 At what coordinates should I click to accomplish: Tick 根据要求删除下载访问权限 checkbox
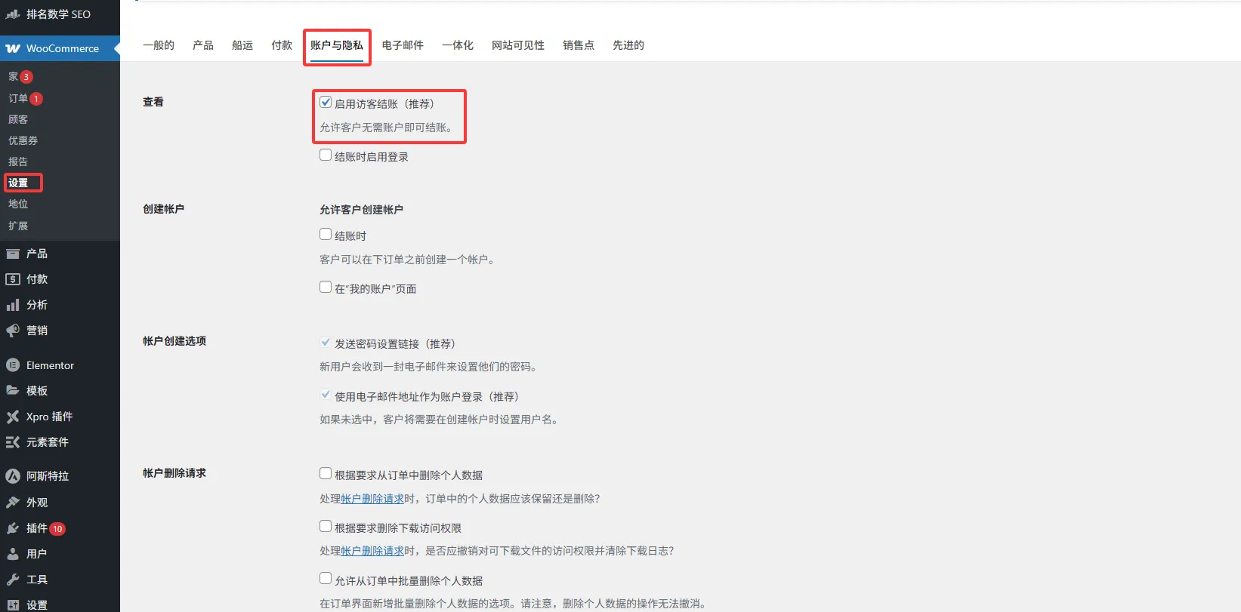[326, 527]
